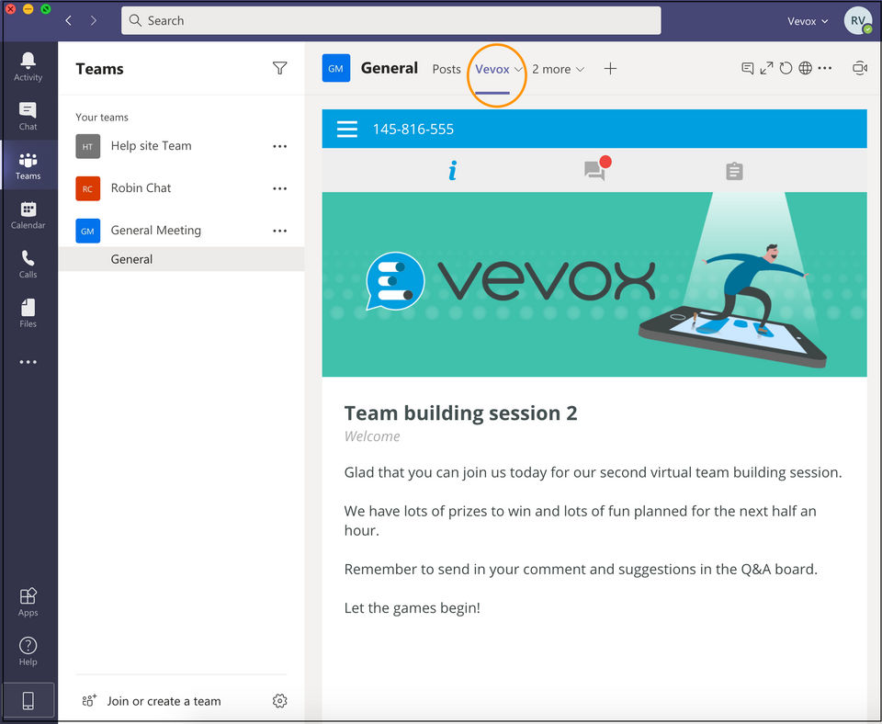The width and height of the screenshot is (882, 724).
Task: Open the tab conversation icon
Action: [x=747, y=68]
